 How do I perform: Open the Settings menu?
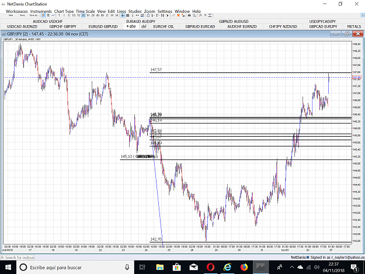click(x=165, y=11)
